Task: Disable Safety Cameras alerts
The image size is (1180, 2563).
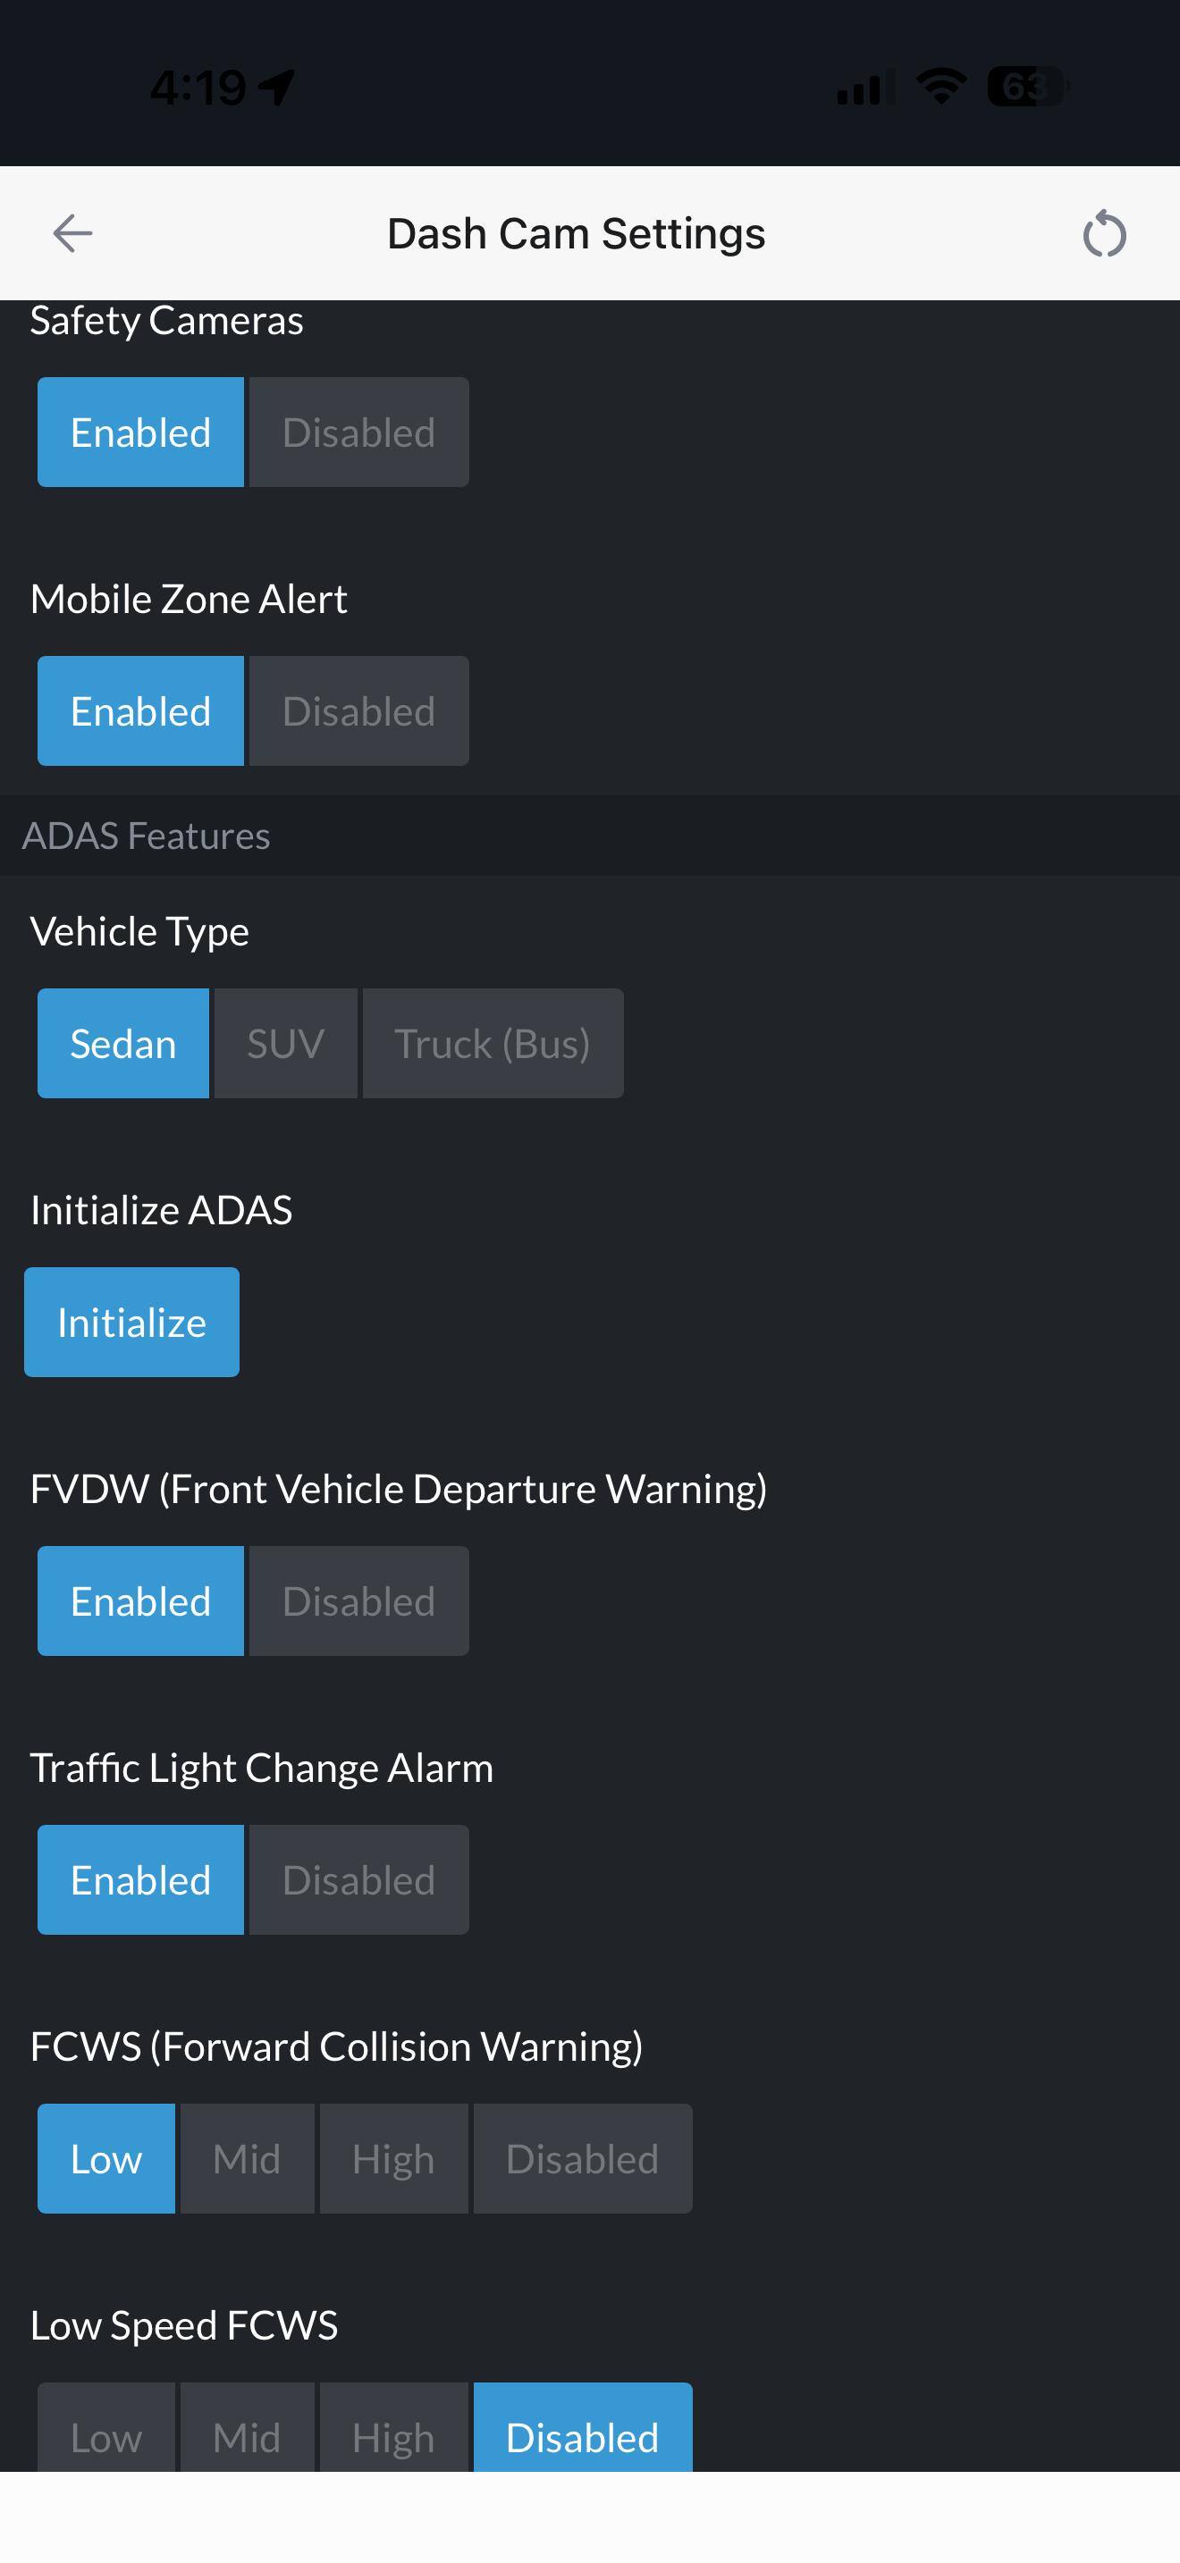Action: 358,433
